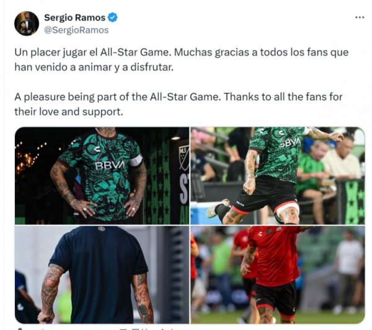Click the collar crest on navy shirt
The width and height of the screenshot is (372, 330).
tap(102, 229)
